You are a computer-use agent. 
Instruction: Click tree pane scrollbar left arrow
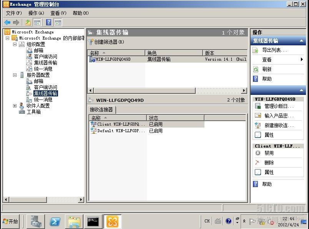(x=6, y=200)
